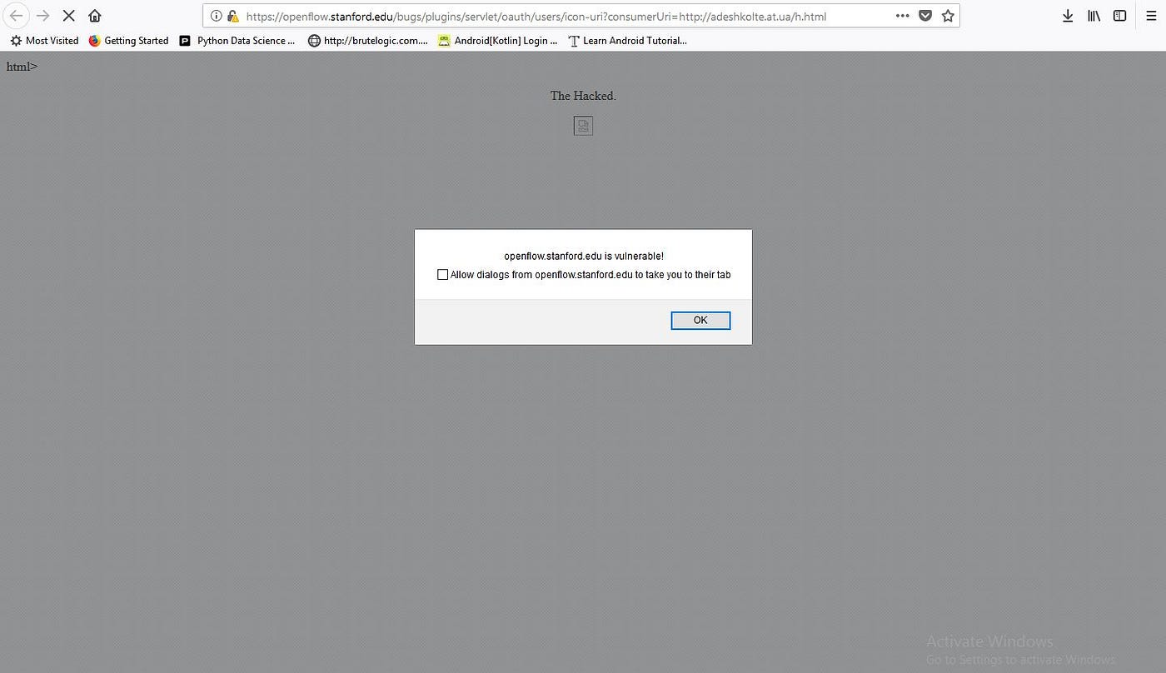This screenshot has width=1166, height=673.
Task: Click the address bar URL
Action: [x=536, y=16]
